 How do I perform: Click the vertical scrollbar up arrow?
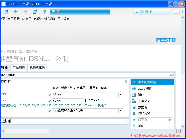pos(183,17)
